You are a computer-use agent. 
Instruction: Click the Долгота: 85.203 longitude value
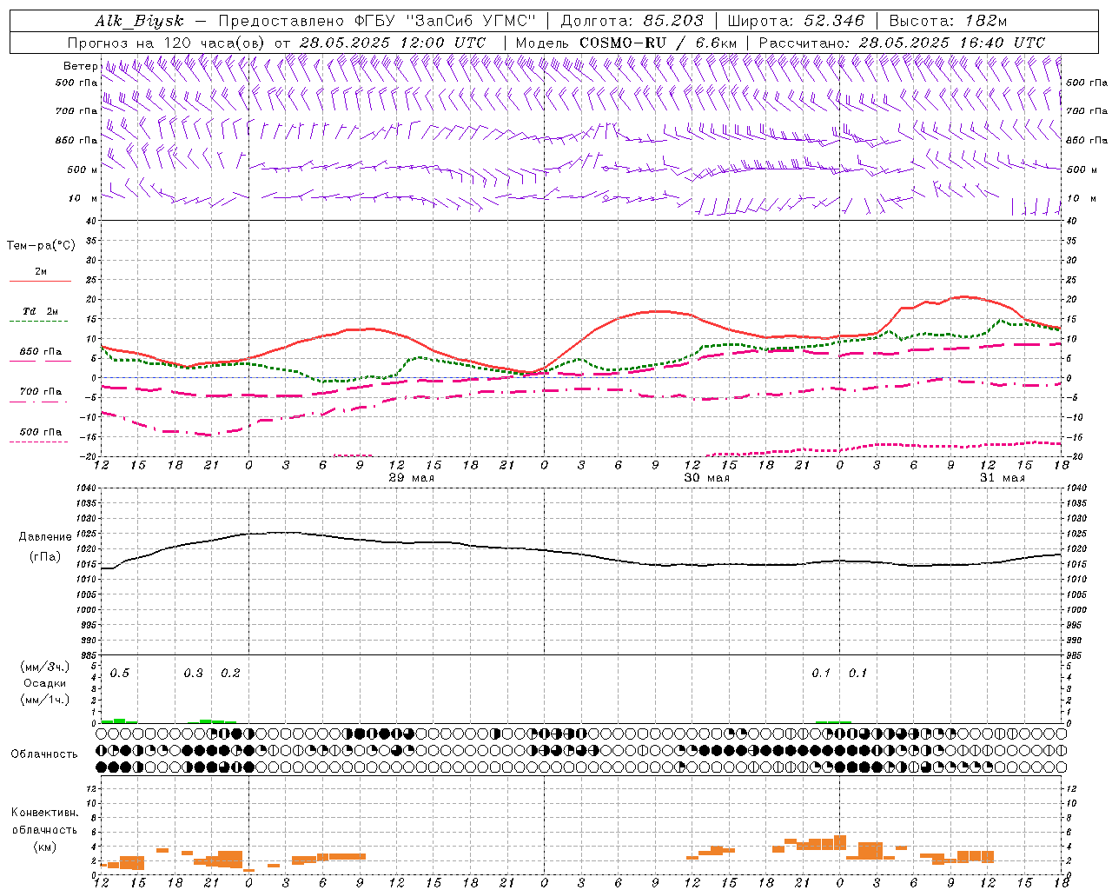pyautogui.click(x=632, y=21)
